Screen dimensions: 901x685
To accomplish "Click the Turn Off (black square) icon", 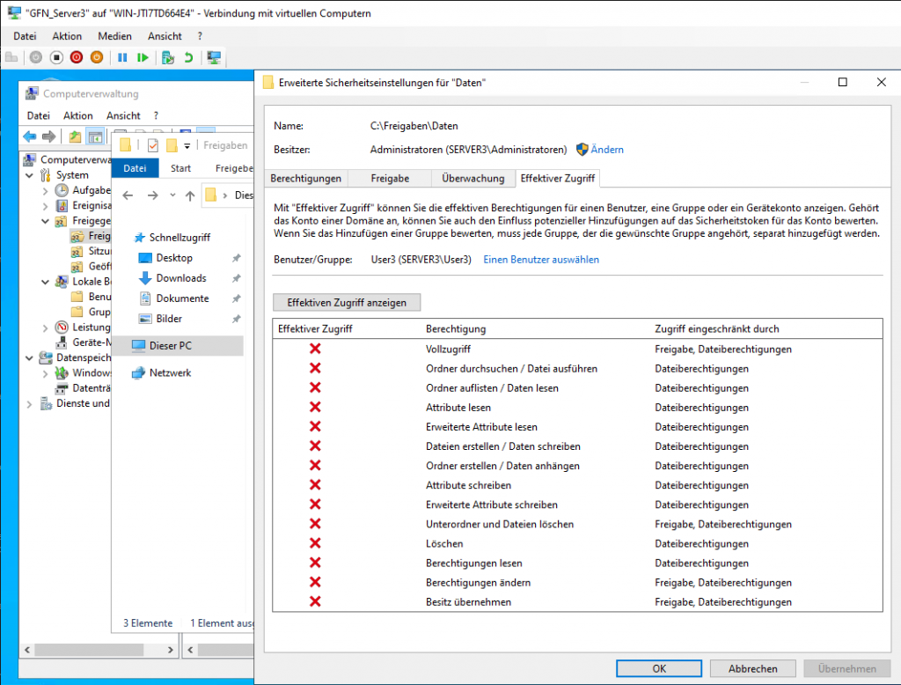I will (x=56, y=57).
